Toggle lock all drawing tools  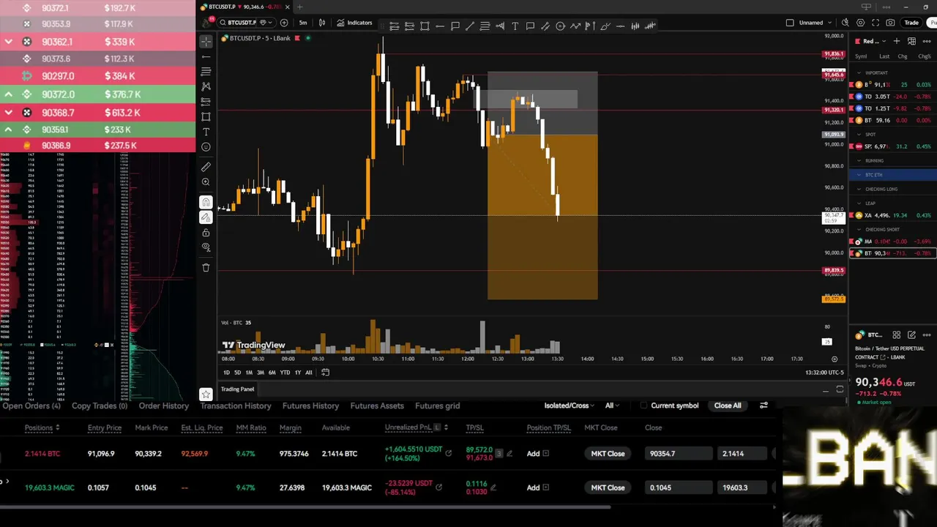[206, 233]
